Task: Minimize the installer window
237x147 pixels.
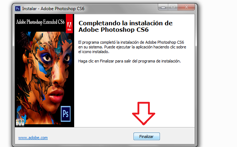Action: point(163,7)
